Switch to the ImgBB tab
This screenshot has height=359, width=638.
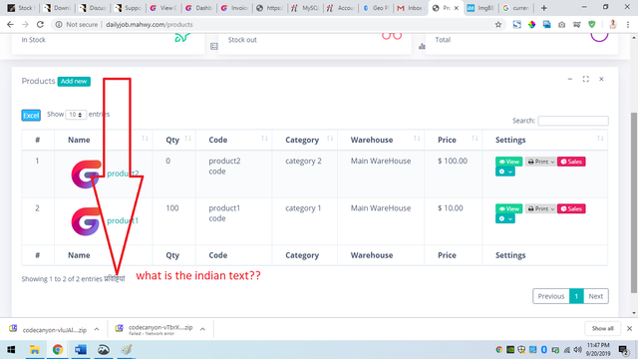[x=480, y=8]
